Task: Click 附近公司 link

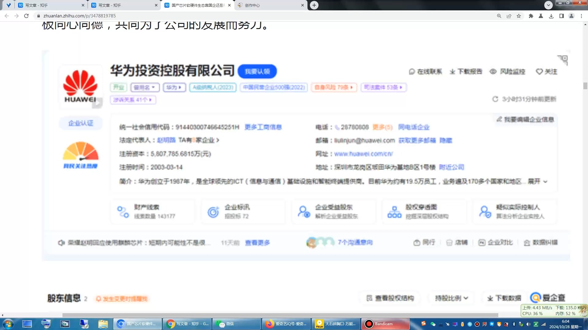Action: click(451, 167)
